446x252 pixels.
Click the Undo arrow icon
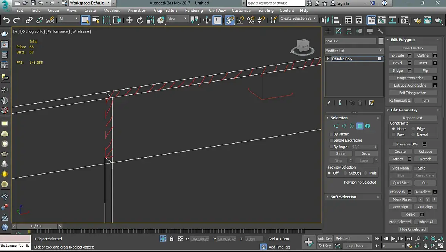pyautogui.click(x=6, y=20)
